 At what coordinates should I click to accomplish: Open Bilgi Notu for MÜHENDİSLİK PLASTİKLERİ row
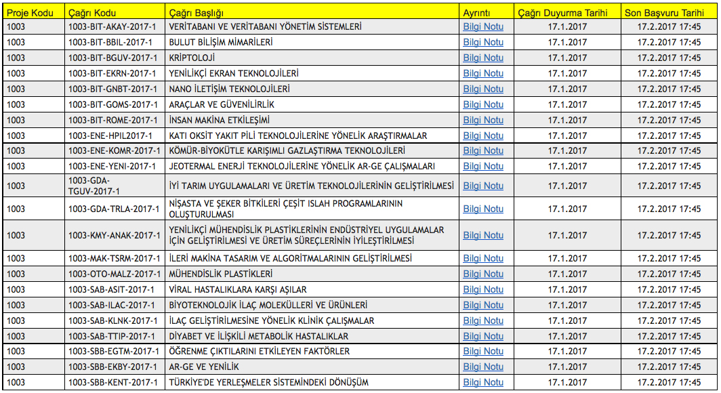coord(483,274)
